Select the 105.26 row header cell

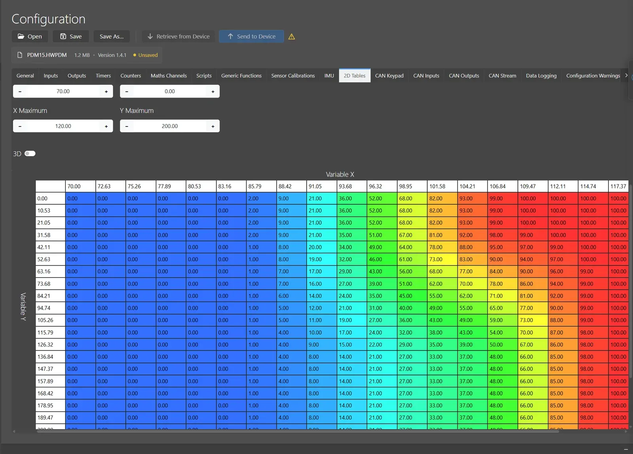coord(50,320)
